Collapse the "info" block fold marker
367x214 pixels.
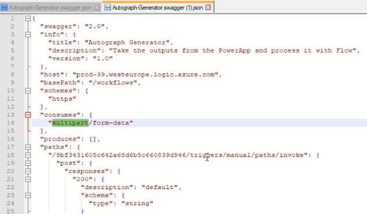28,35
